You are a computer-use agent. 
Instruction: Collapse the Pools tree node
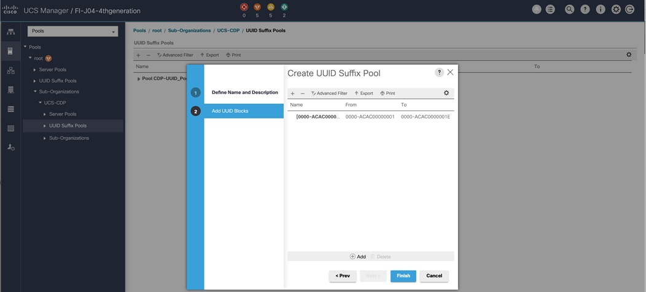[x=25, y=47]
